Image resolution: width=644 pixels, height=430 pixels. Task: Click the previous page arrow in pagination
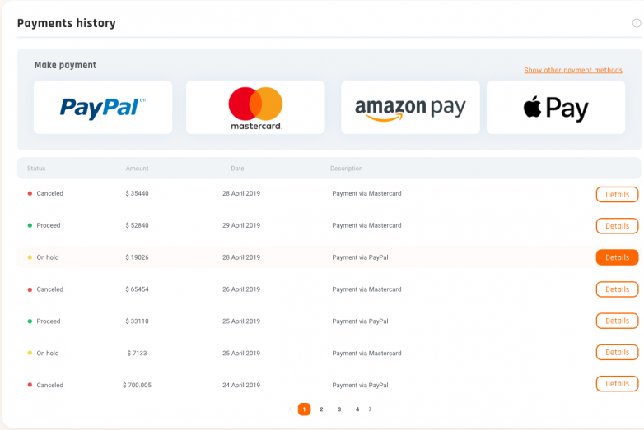tap(290, 409)
